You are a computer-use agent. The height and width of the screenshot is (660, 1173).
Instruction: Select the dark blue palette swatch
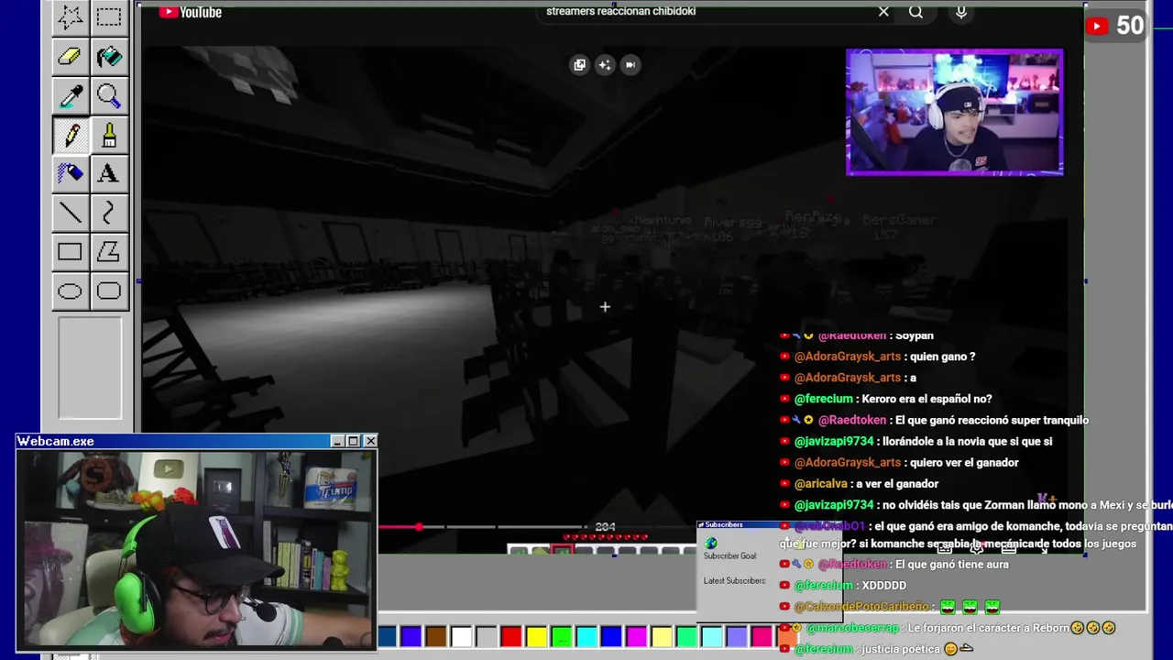click(x=387, y=636)
